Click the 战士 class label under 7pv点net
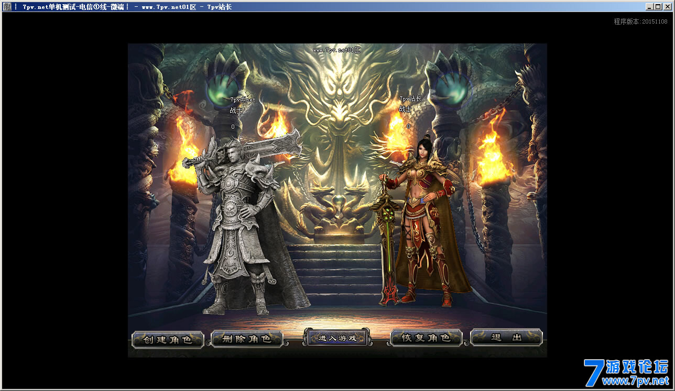This screenshot has width=675, height=391. pyautogui.click(x=236, y=110)
